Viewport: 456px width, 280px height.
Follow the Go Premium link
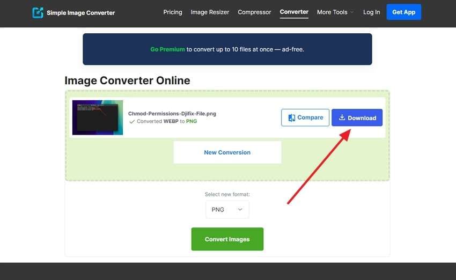tap(167, 49)
